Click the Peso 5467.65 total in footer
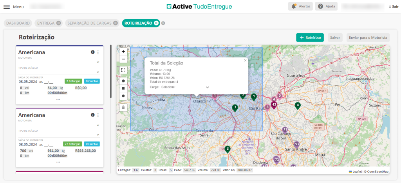This screenshot has height=183, width=401. (185, 170)
